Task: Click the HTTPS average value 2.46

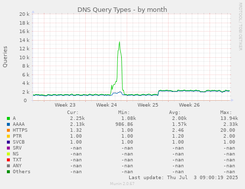Action: coord(178,130)
